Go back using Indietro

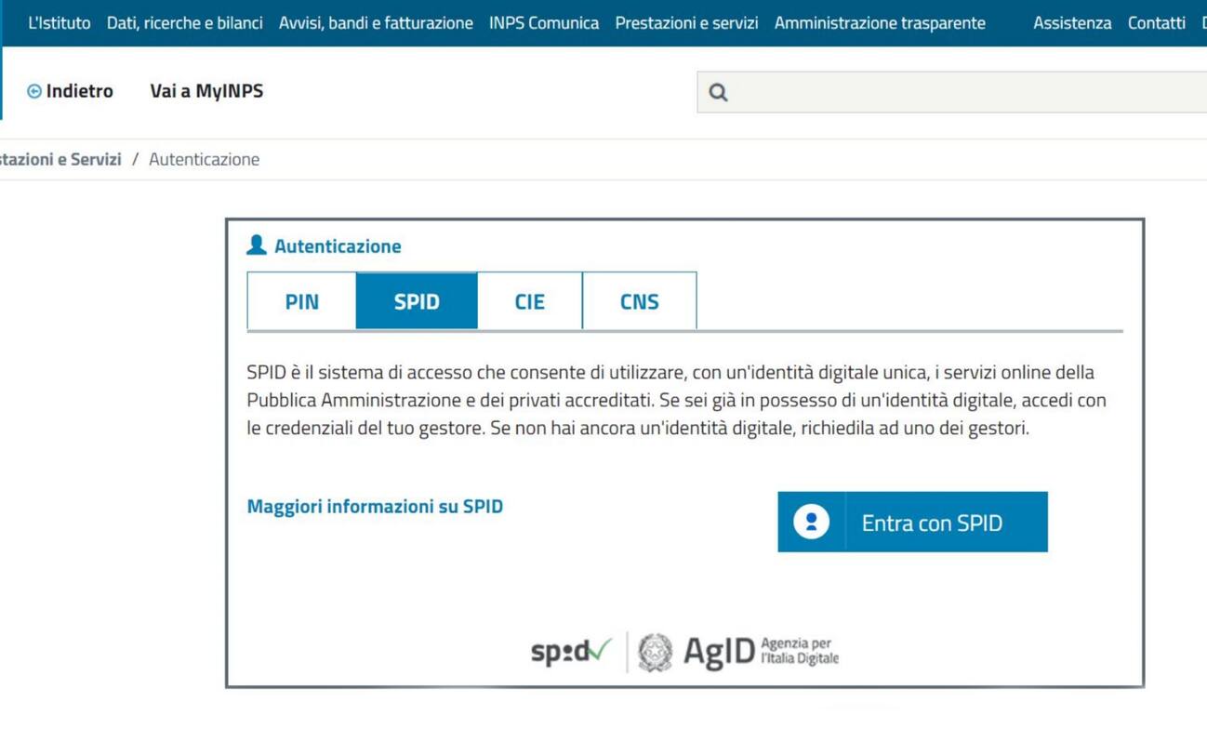point(71,91)
